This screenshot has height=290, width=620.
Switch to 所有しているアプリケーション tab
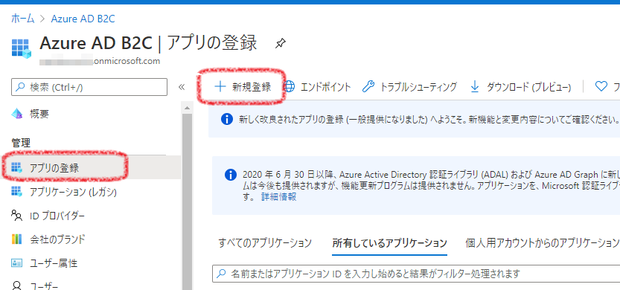390,242
